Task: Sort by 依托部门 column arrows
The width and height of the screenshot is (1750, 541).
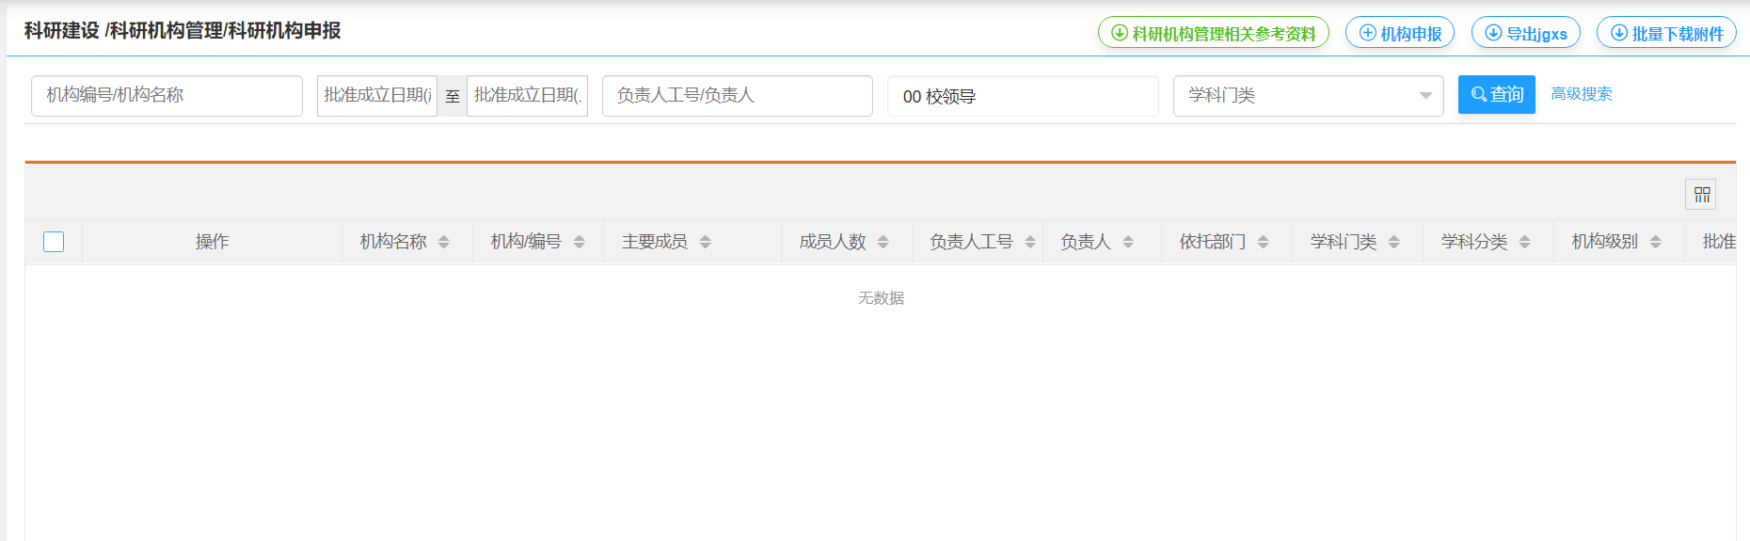Action: point(1263,242)
